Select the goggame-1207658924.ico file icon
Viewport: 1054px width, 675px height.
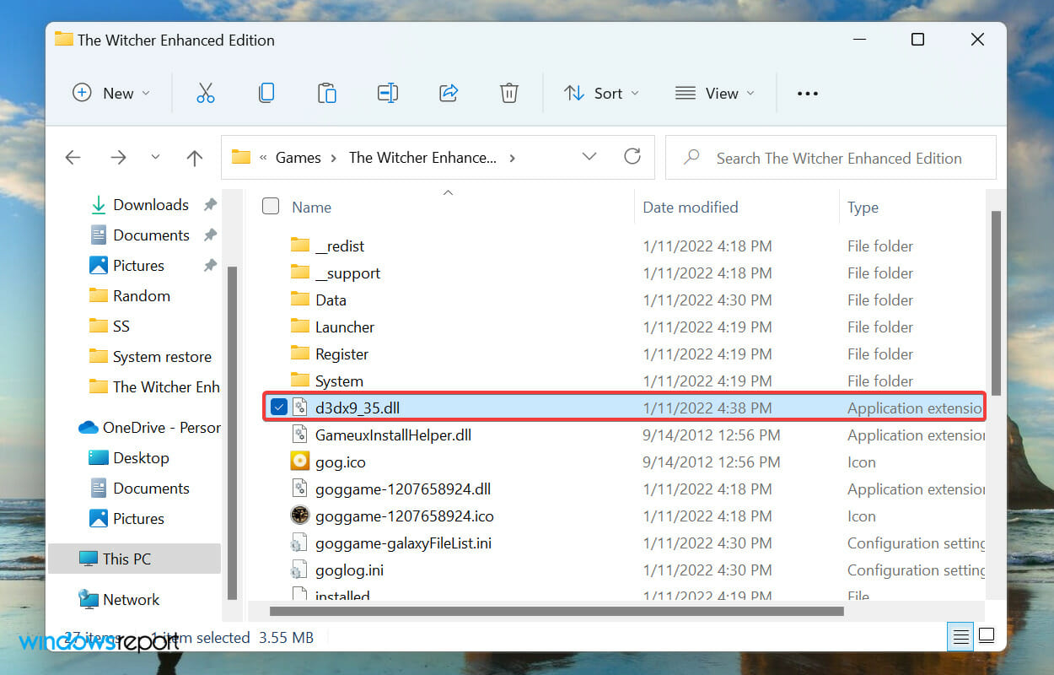point(300,516)
